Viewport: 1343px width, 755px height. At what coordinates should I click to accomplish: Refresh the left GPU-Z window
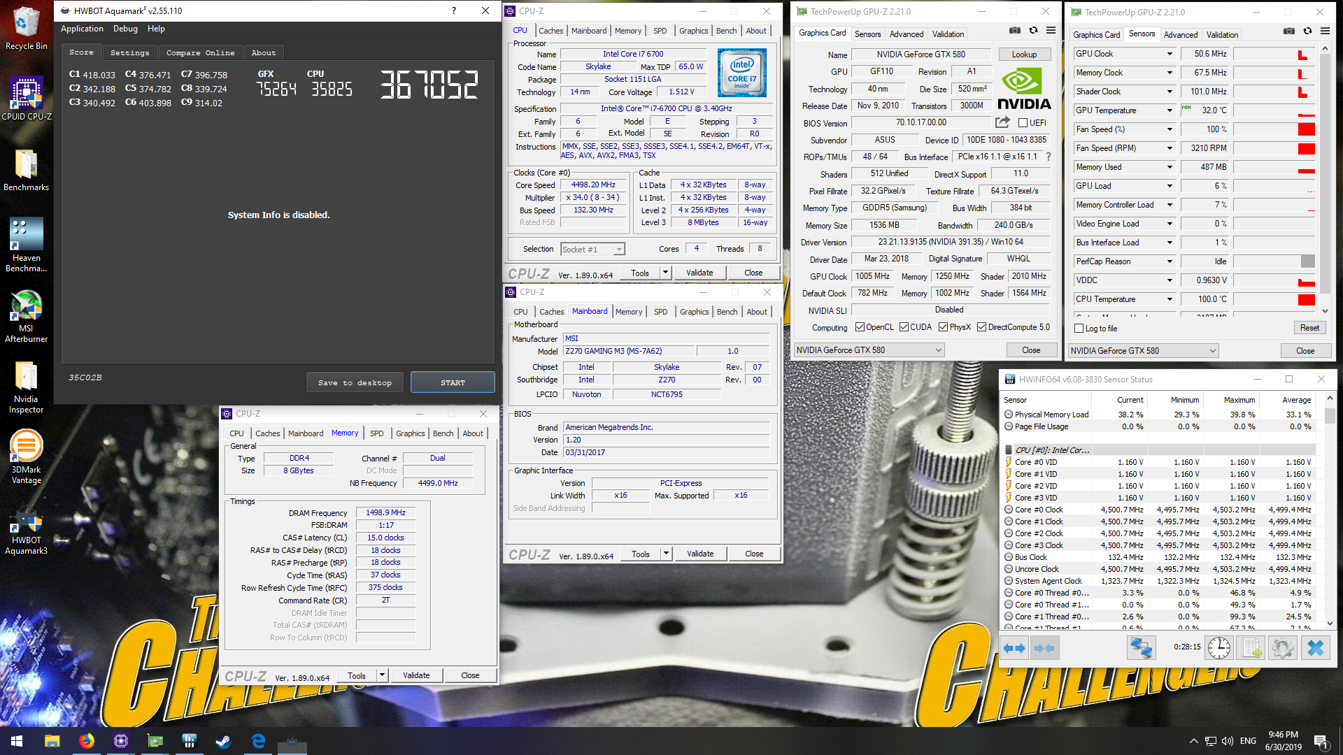click(x=1032, y=31)
